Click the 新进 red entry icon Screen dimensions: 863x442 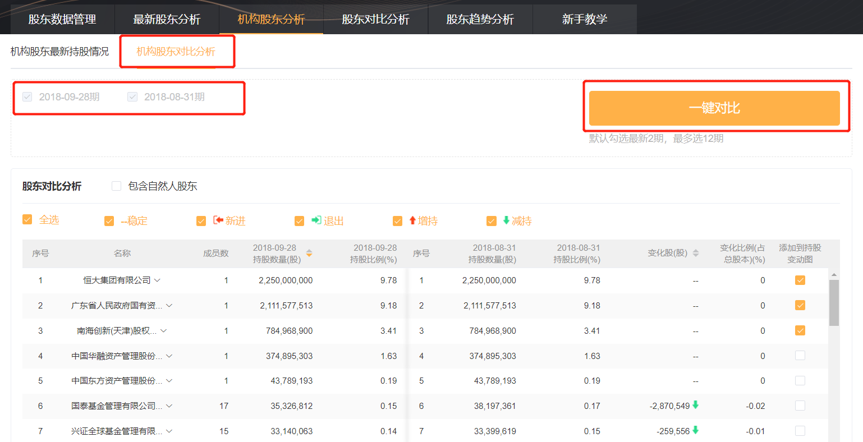coord(218,220)
